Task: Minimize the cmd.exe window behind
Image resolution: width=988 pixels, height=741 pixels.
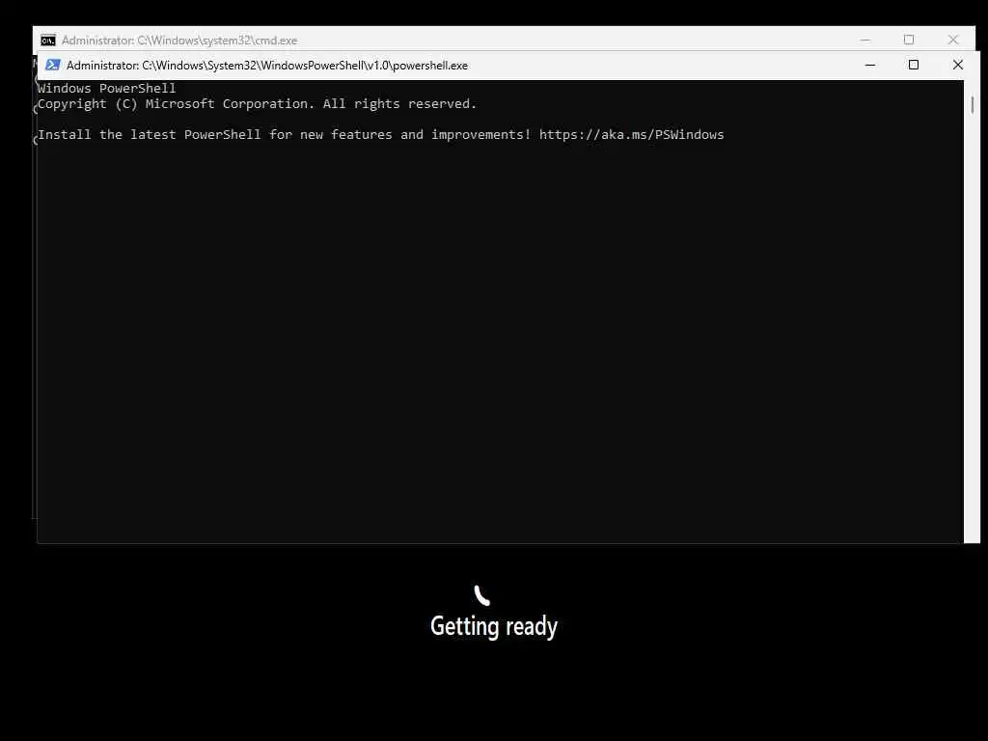Action: tap(865, 40)
